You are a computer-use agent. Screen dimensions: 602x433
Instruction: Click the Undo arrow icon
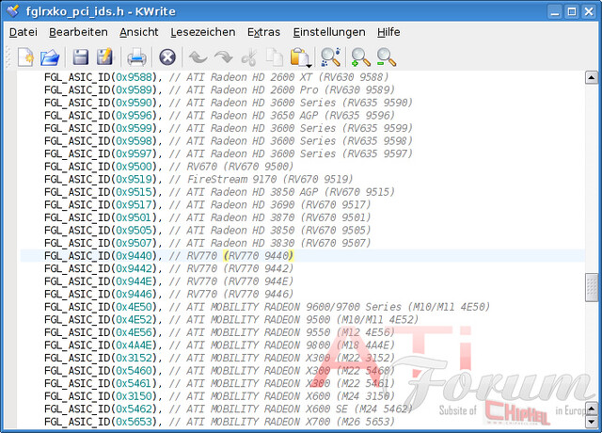(x=198, y=57)
